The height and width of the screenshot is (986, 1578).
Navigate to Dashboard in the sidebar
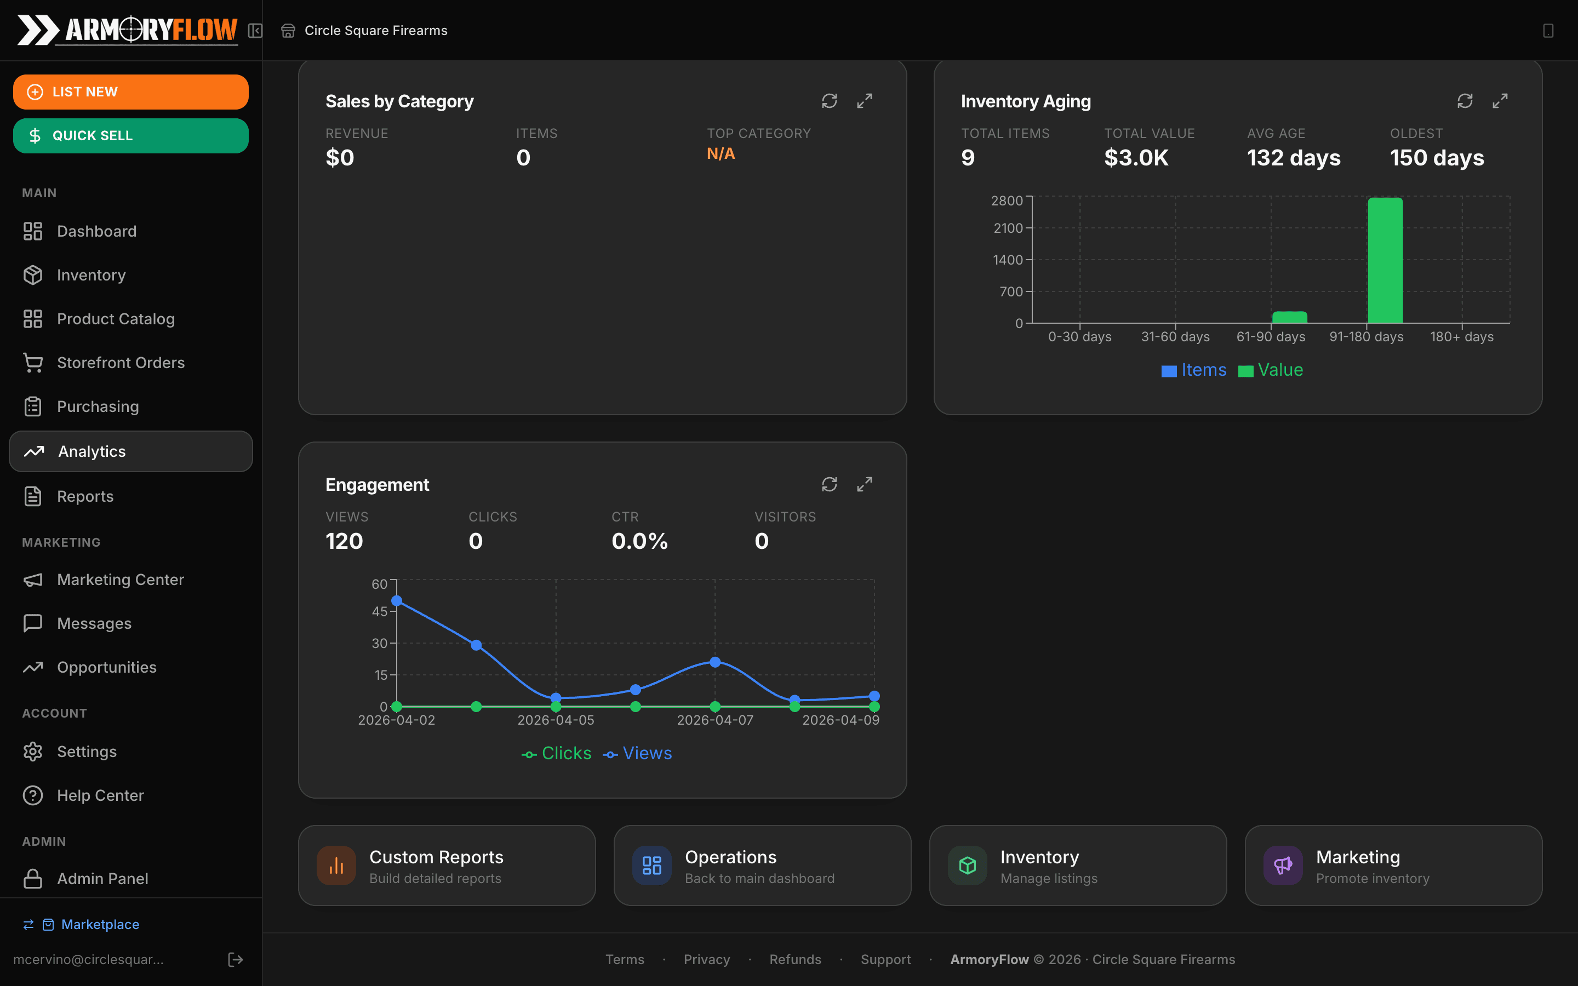tap(96, 231)
